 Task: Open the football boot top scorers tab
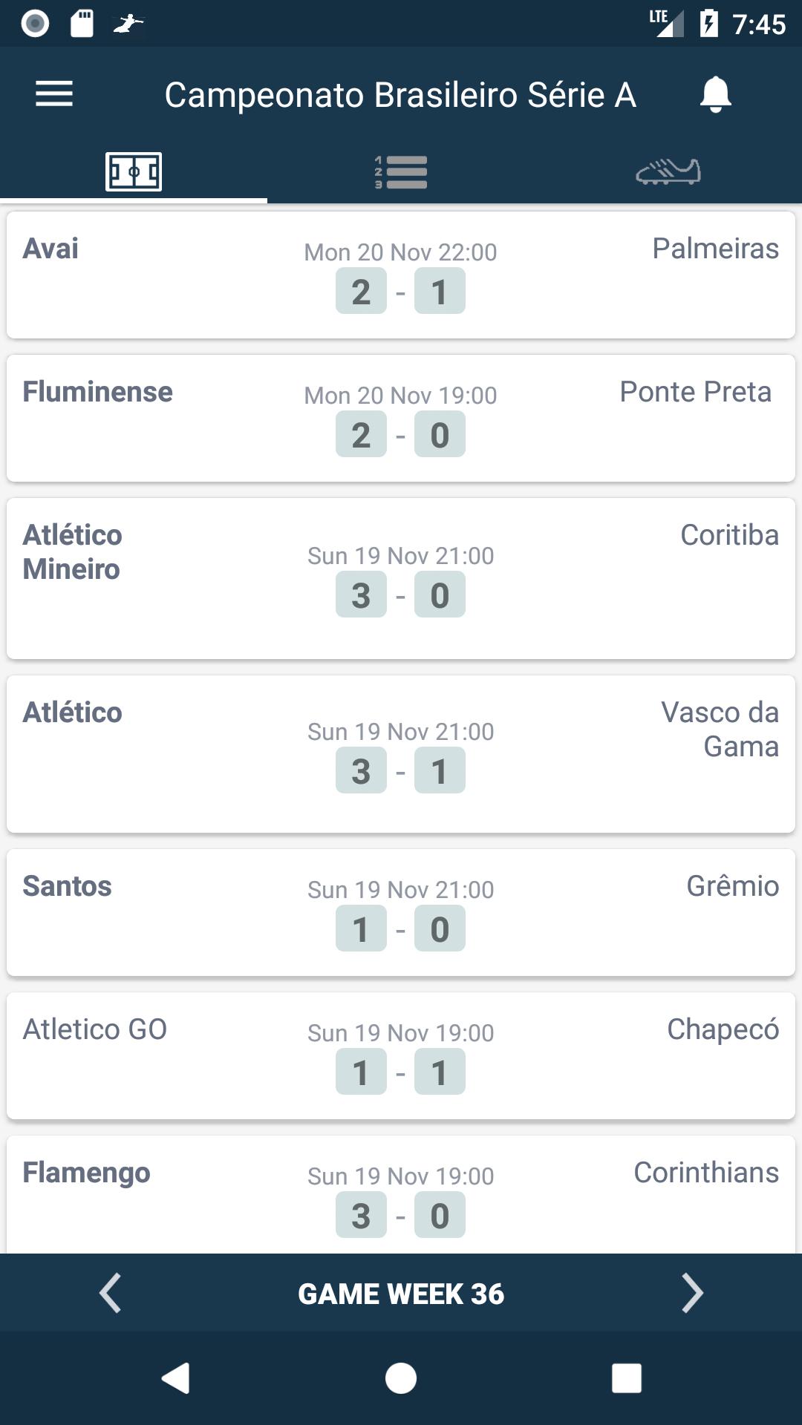[668, 172]
